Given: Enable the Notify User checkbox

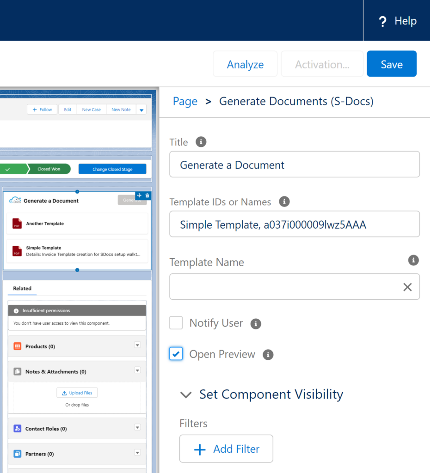Looking at the screenshot, I should [176, 323].
